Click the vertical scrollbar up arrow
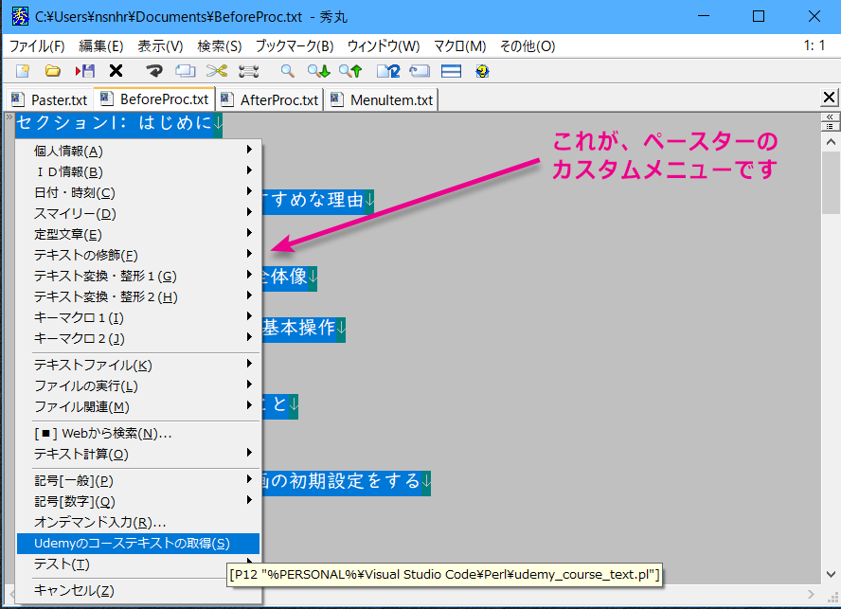 pyautogui.click(x=831, y=142)
